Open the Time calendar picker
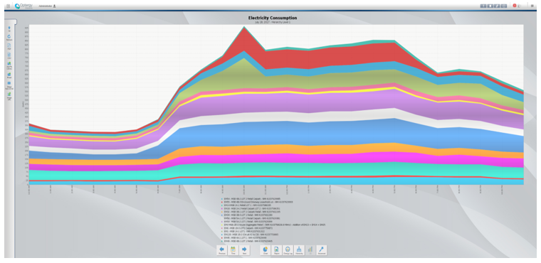This screenshot has width=541, height=263. (233, 250)
